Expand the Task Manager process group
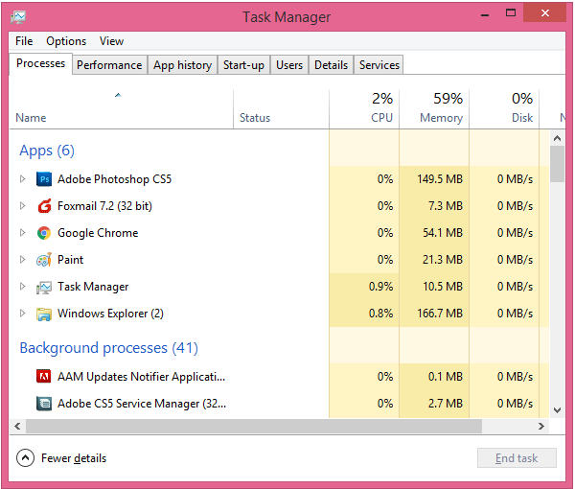This screenshot has height=489, width=575. coord(22,286)
